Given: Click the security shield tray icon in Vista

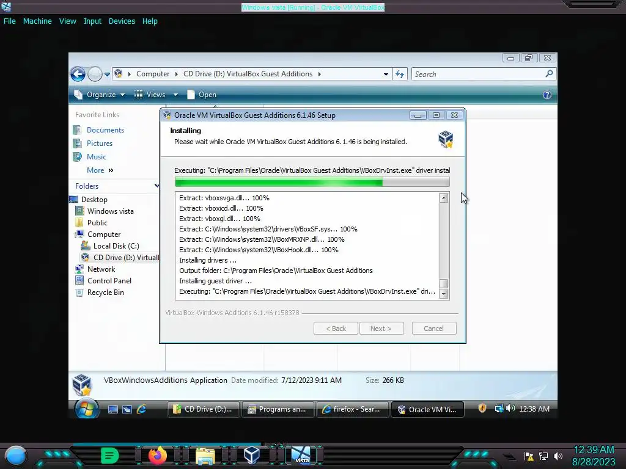Looking at the screenshot, I should (x=482, y=408).
